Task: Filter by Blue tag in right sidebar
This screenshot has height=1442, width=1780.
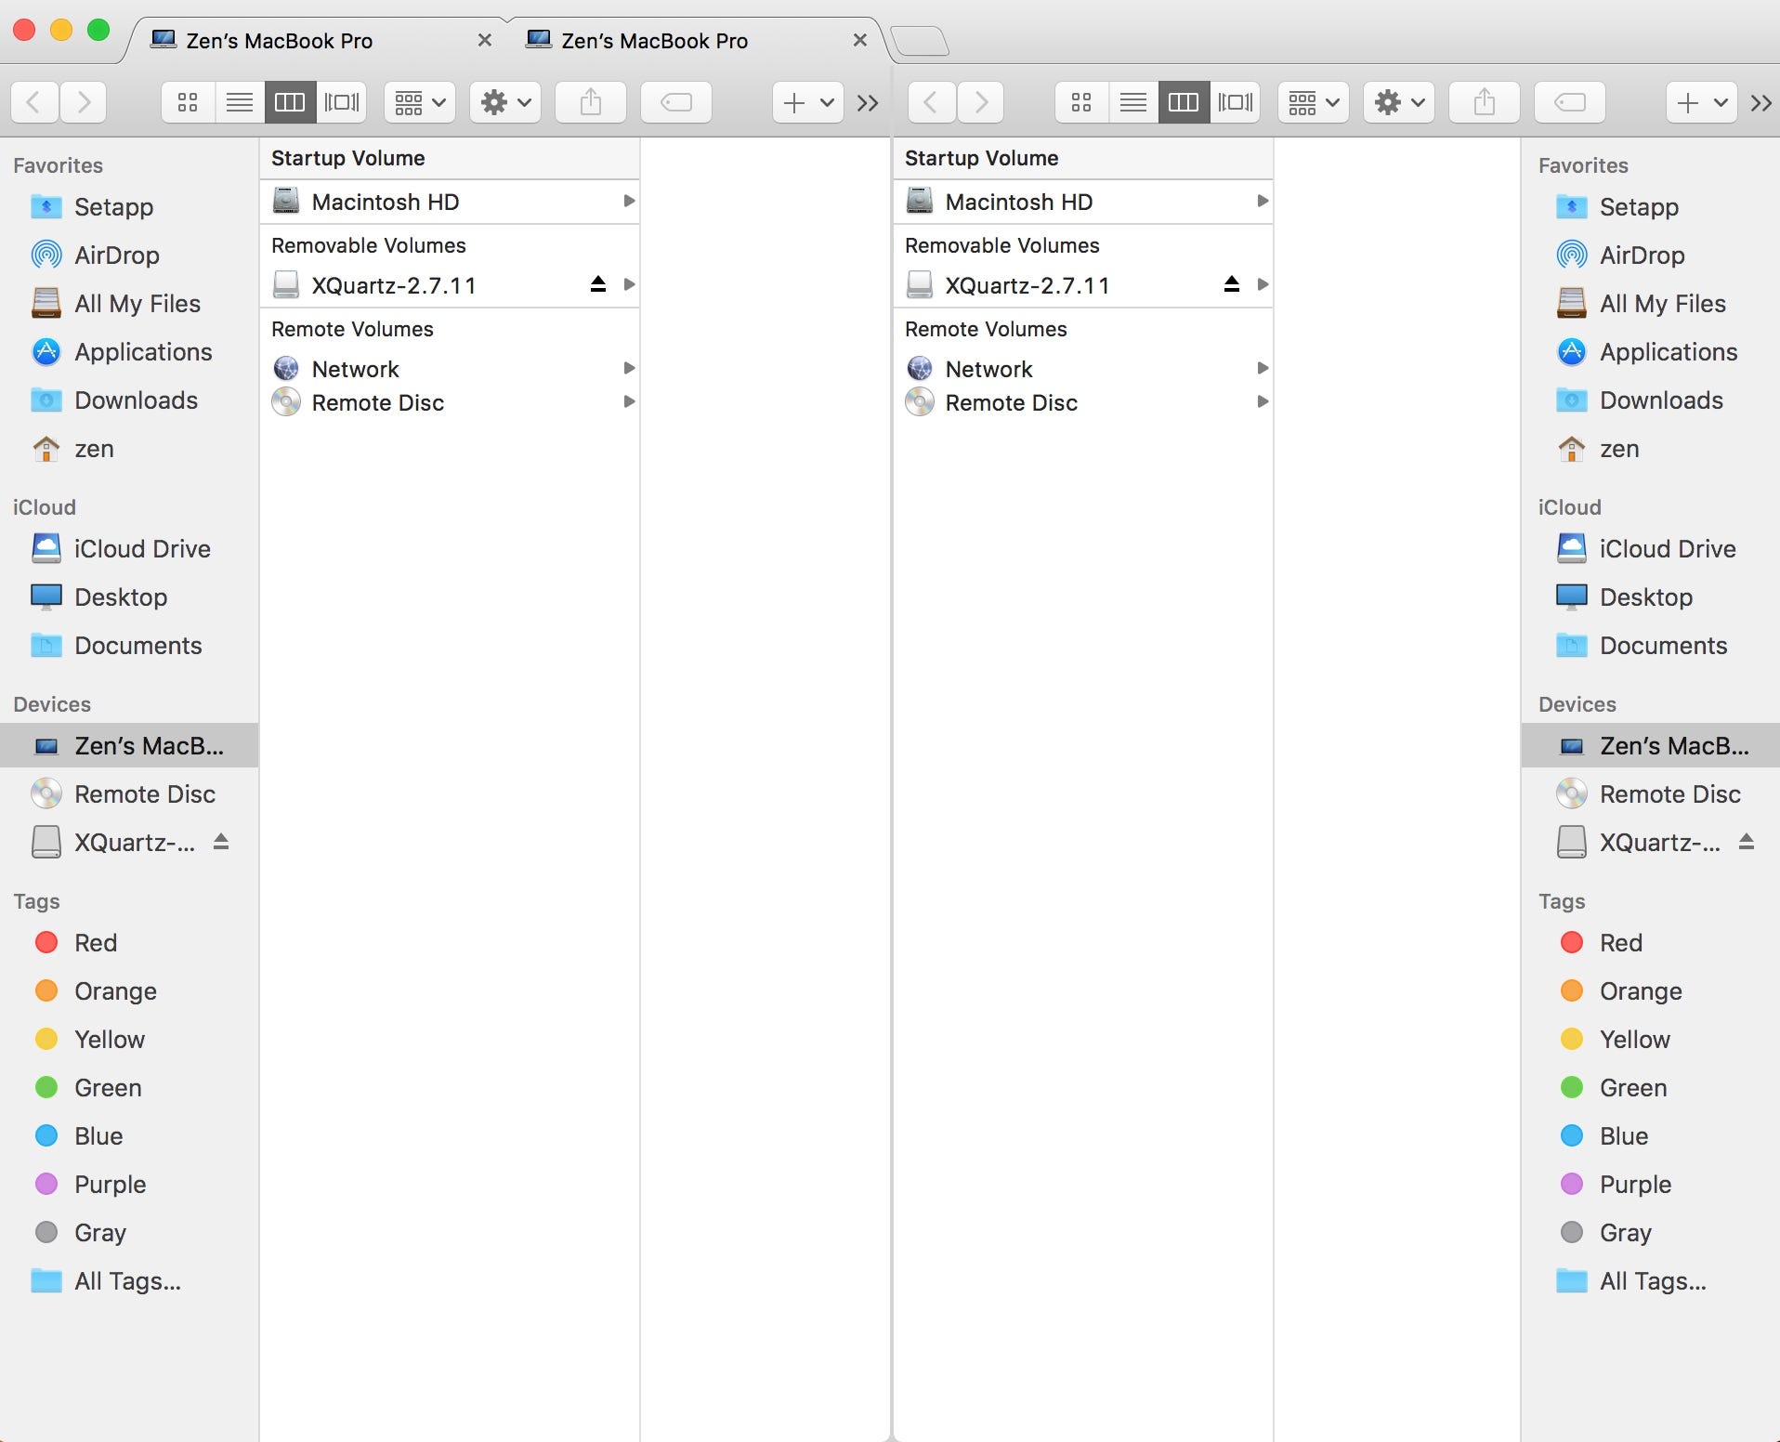Action: coord(1650,1135)
